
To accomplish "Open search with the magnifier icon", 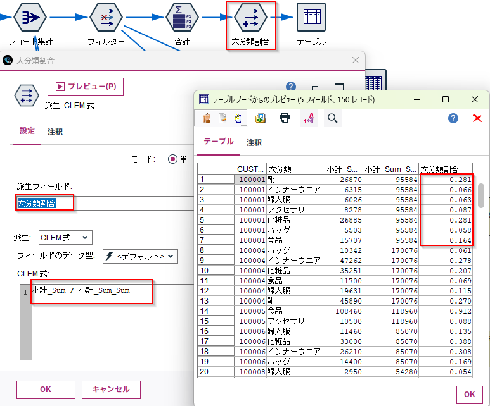I will (333, 118).
